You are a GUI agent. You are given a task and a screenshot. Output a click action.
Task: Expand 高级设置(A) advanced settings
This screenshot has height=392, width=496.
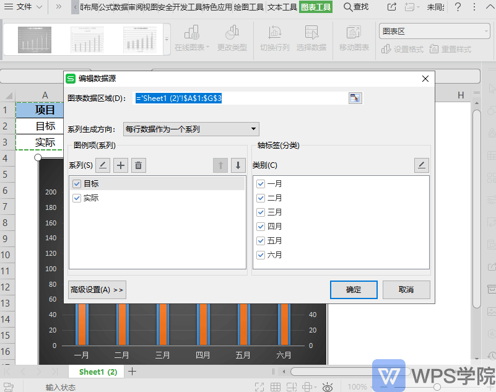pyautogui.click(x=97, y=290)
